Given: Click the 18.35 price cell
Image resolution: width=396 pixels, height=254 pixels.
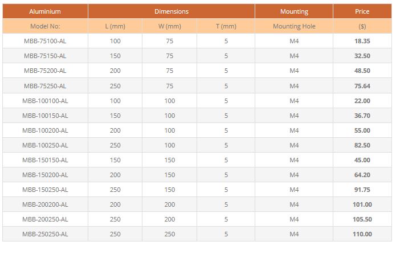Looking at the screenshot, I should tap(362, 41).
